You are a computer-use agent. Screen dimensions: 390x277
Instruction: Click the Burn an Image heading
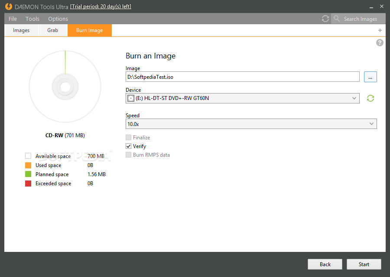tap(150, 56)
